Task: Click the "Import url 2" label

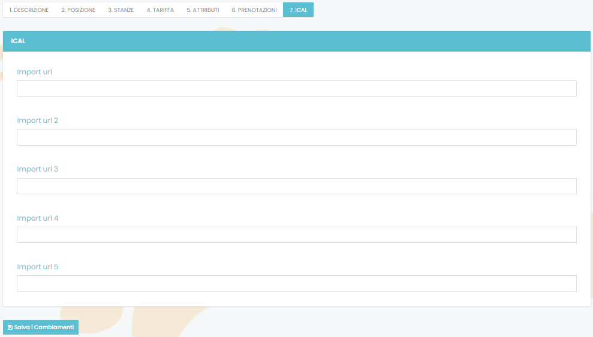Action: [x=37, y=121]
